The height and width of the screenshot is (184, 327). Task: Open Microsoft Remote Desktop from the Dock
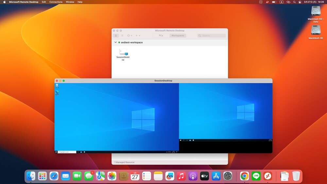tap(267, 176)
